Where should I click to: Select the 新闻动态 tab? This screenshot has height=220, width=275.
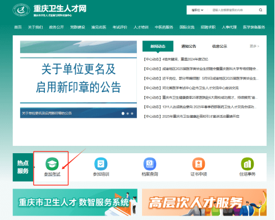pyautogui.click(x=158, y=46)
